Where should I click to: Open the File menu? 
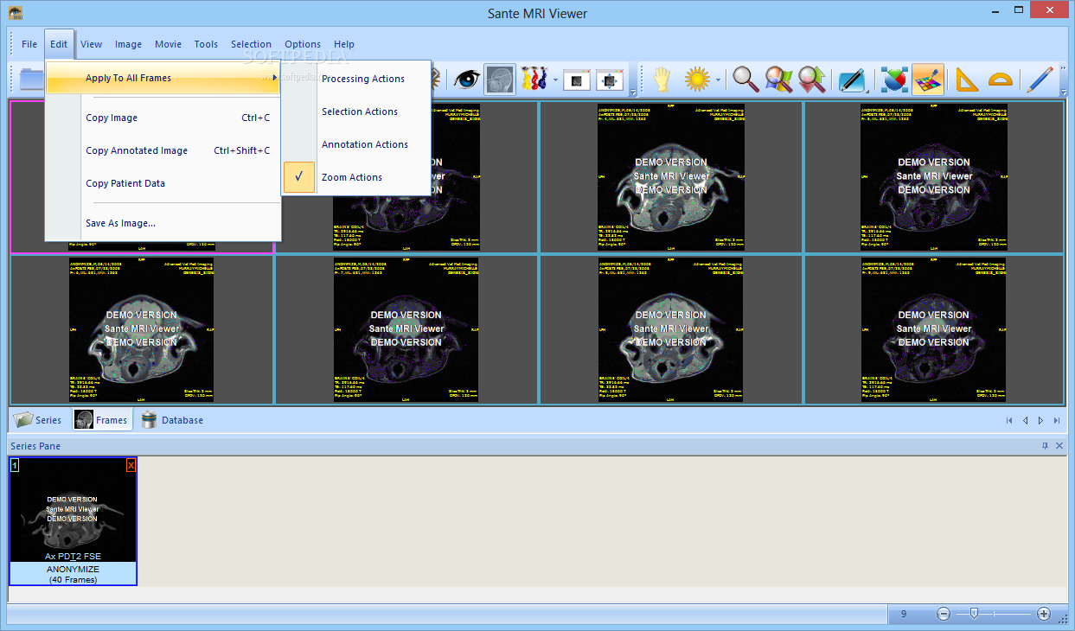[x=29, y=44]
